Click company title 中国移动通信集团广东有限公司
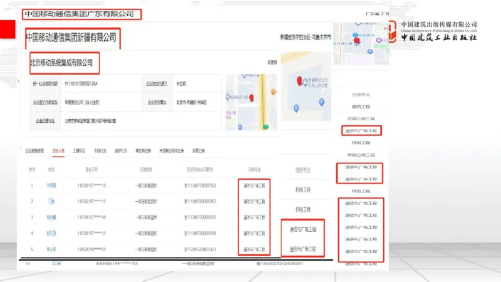The width and height of the screenshot is (501, 282). tap(80, 14)
